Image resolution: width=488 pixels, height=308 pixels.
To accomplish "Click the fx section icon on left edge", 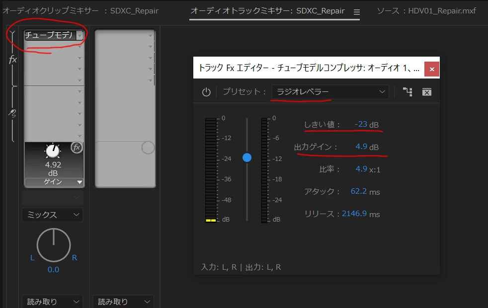I will 12,59.
